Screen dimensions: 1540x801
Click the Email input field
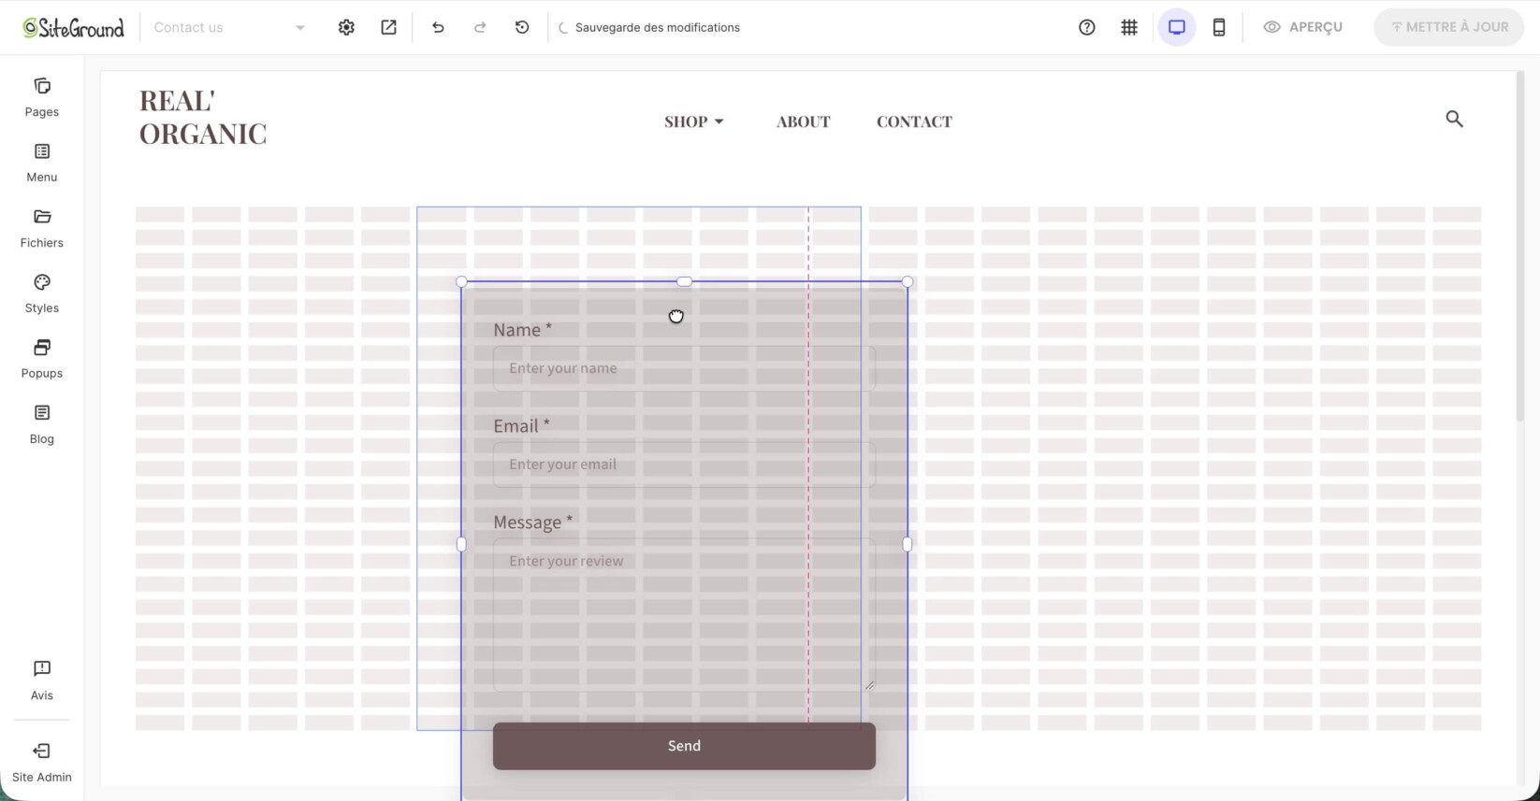coord(684,465)
